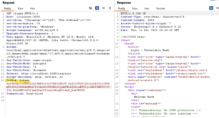Viewport: 219px width, 118px height.
Task: Select the Pretty tab in the Request pane
Action: pyautogui.click(x=7, y=8)
